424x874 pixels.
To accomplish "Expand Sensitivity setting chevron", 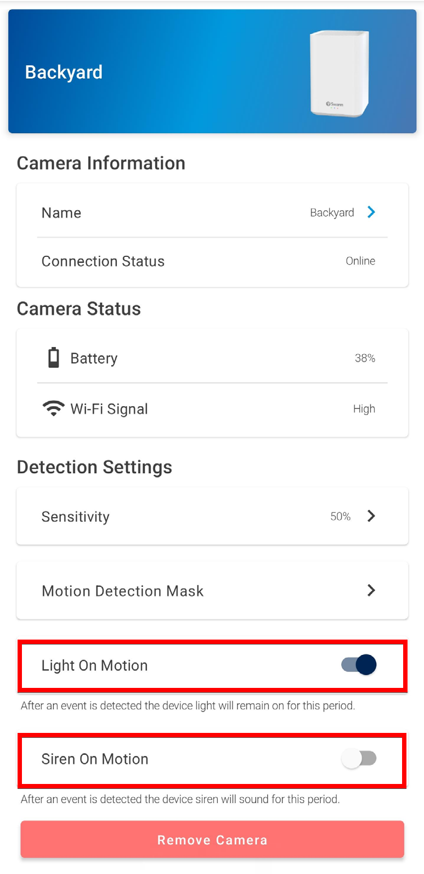I will click(371, 516).
